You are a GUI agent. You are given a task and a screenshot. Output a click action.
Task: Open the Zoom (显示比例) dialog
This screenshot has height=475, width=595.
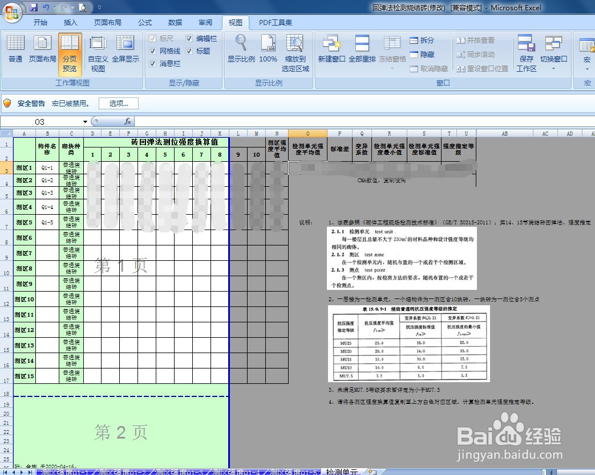point(241,48)
